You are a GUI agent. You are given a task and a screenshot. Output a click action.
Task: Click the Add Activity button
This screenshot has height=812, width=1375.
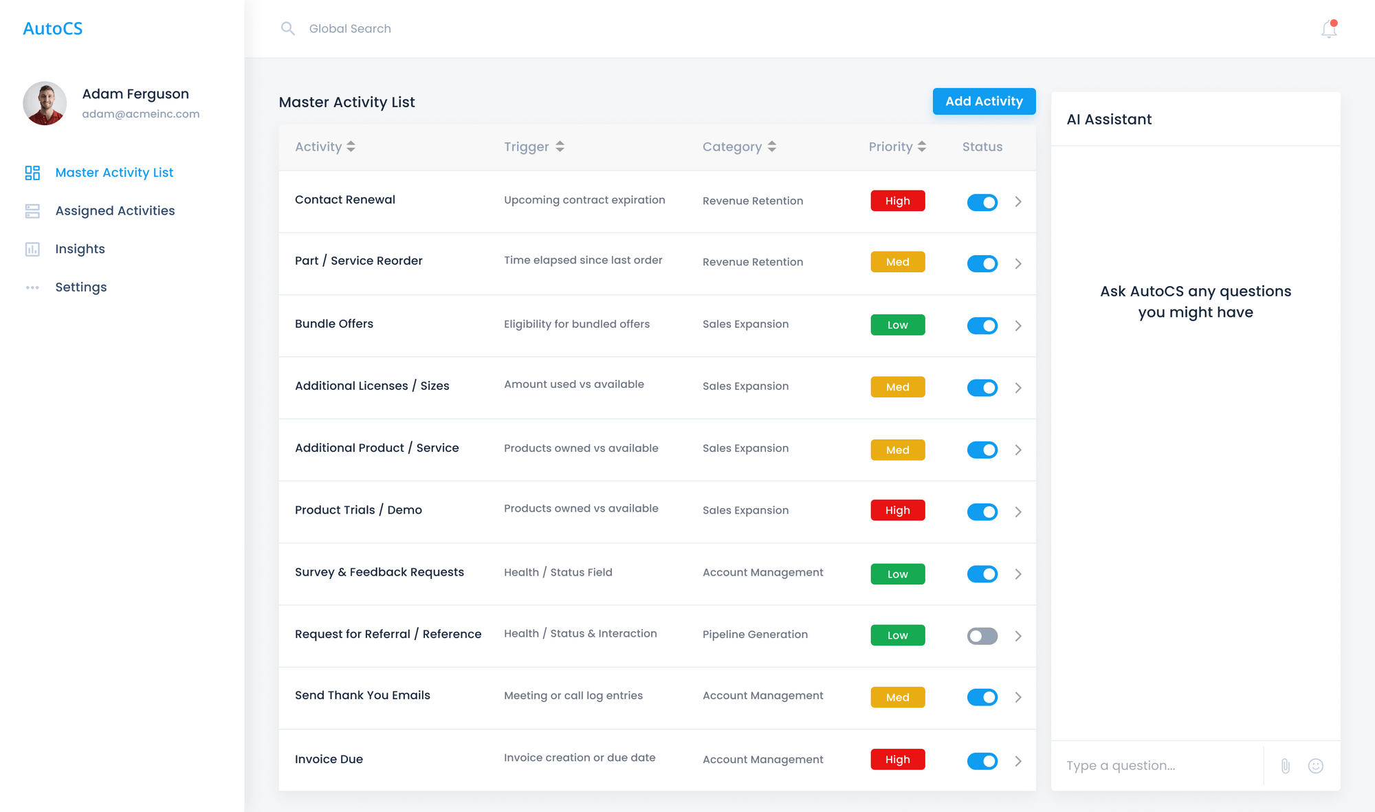[983, 101]
